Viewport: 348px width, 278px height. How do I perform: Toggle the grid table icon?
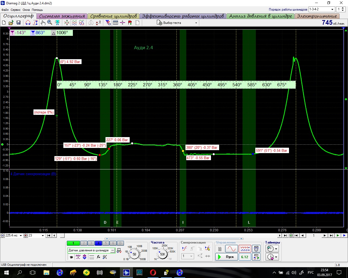116,23
